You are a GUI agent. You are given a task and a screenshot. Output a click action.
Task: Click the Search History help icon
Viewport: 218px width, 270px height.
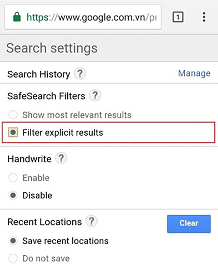tap(79, 73)
